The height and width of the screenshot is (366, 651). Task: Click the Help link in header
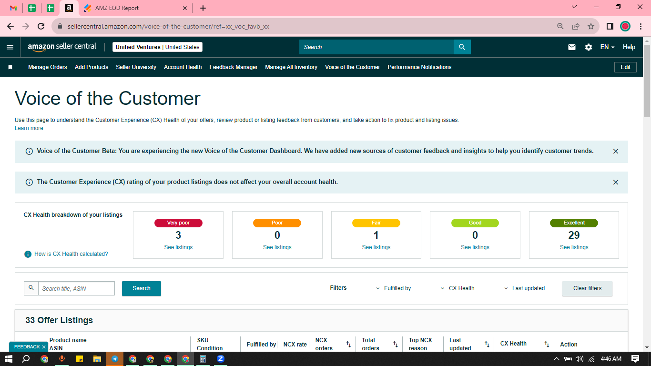pos(629,47)
